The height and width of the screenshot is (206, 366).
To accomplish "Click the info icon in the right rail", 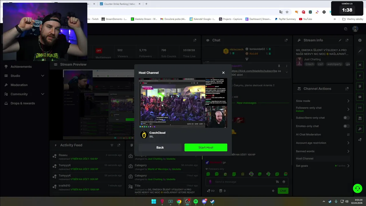I will click(360, 40).
